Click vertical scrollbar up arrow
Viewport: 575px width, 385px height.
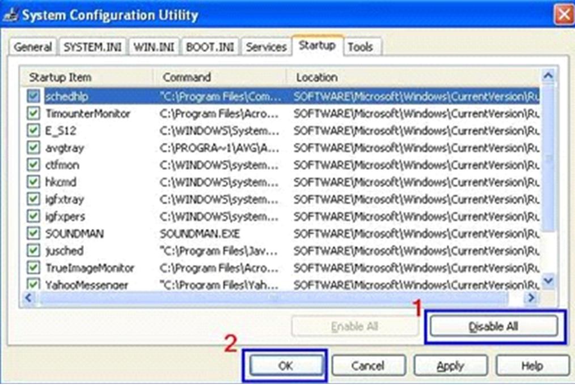[548, 76]
